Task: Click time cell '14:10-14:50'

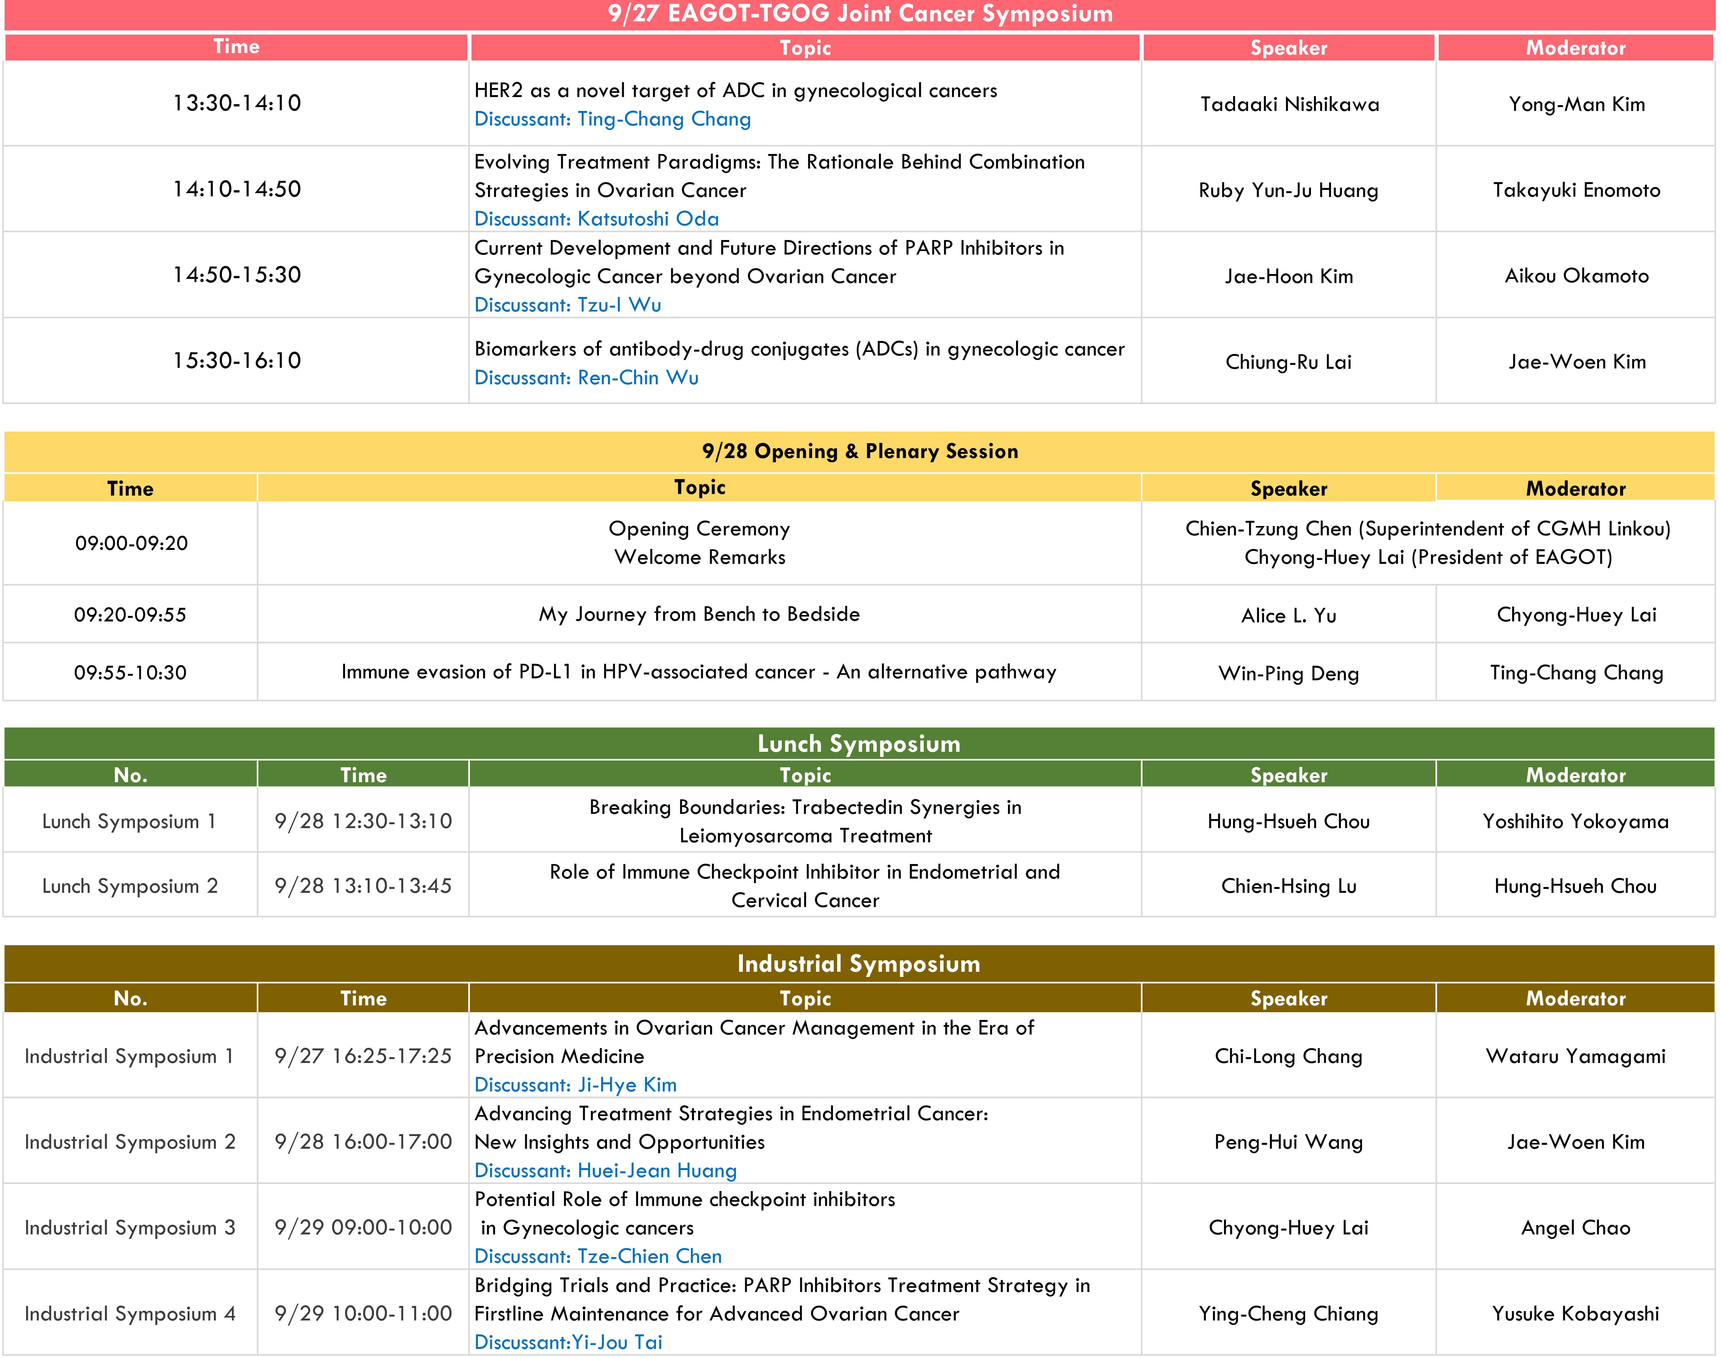Action: (237, 189)
